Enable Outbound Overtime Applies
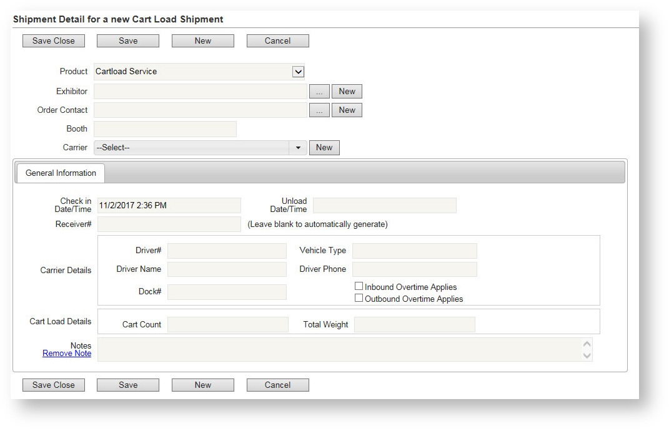The image size is (669, 429). click(359, 297)
